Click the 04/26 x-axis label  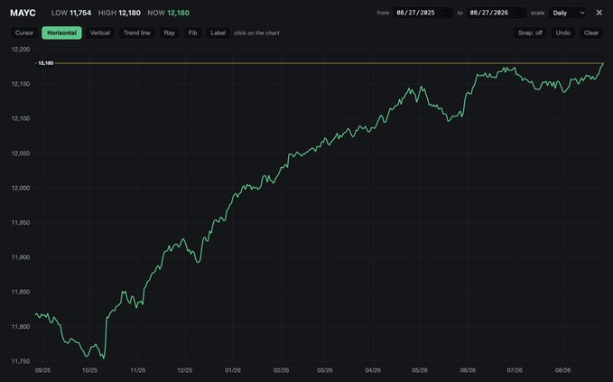[x=373, y=370]
